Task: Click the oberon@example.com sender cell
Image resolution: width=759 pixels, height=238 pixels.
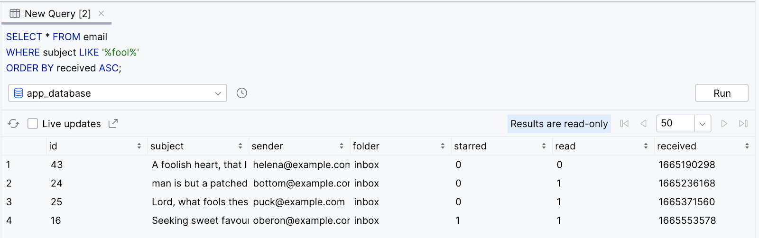Action: coord(301,220)
